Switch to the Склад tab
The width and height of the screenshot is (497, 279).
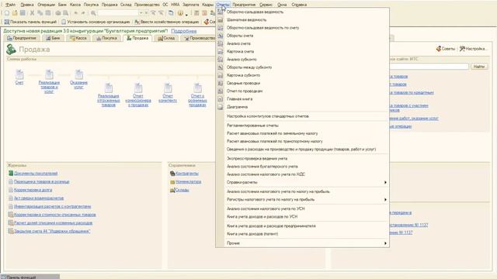(166, 38)
